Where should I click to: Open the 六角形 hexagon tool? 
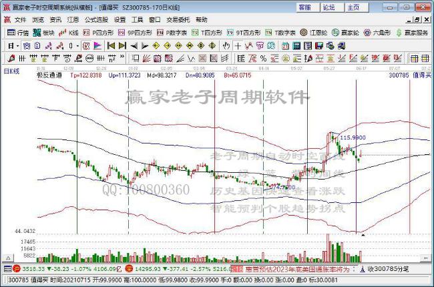pos(377,33)
